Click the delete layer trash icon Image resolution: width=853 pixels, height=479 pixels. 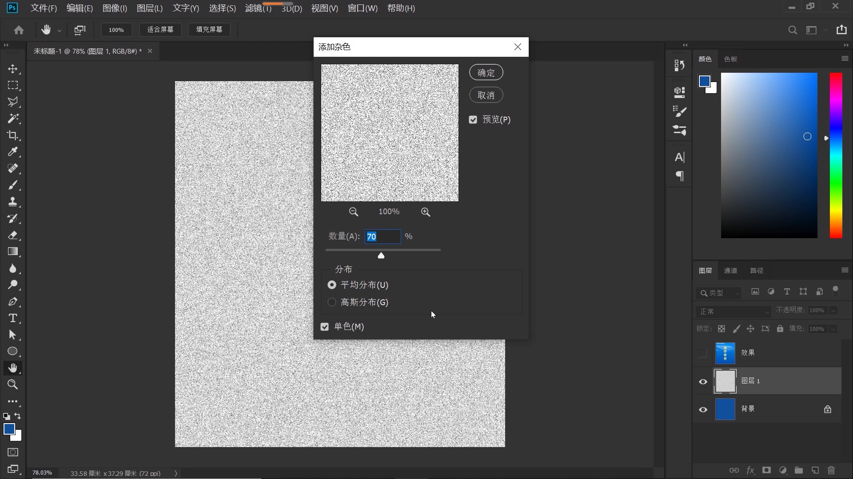pos(831,471)
